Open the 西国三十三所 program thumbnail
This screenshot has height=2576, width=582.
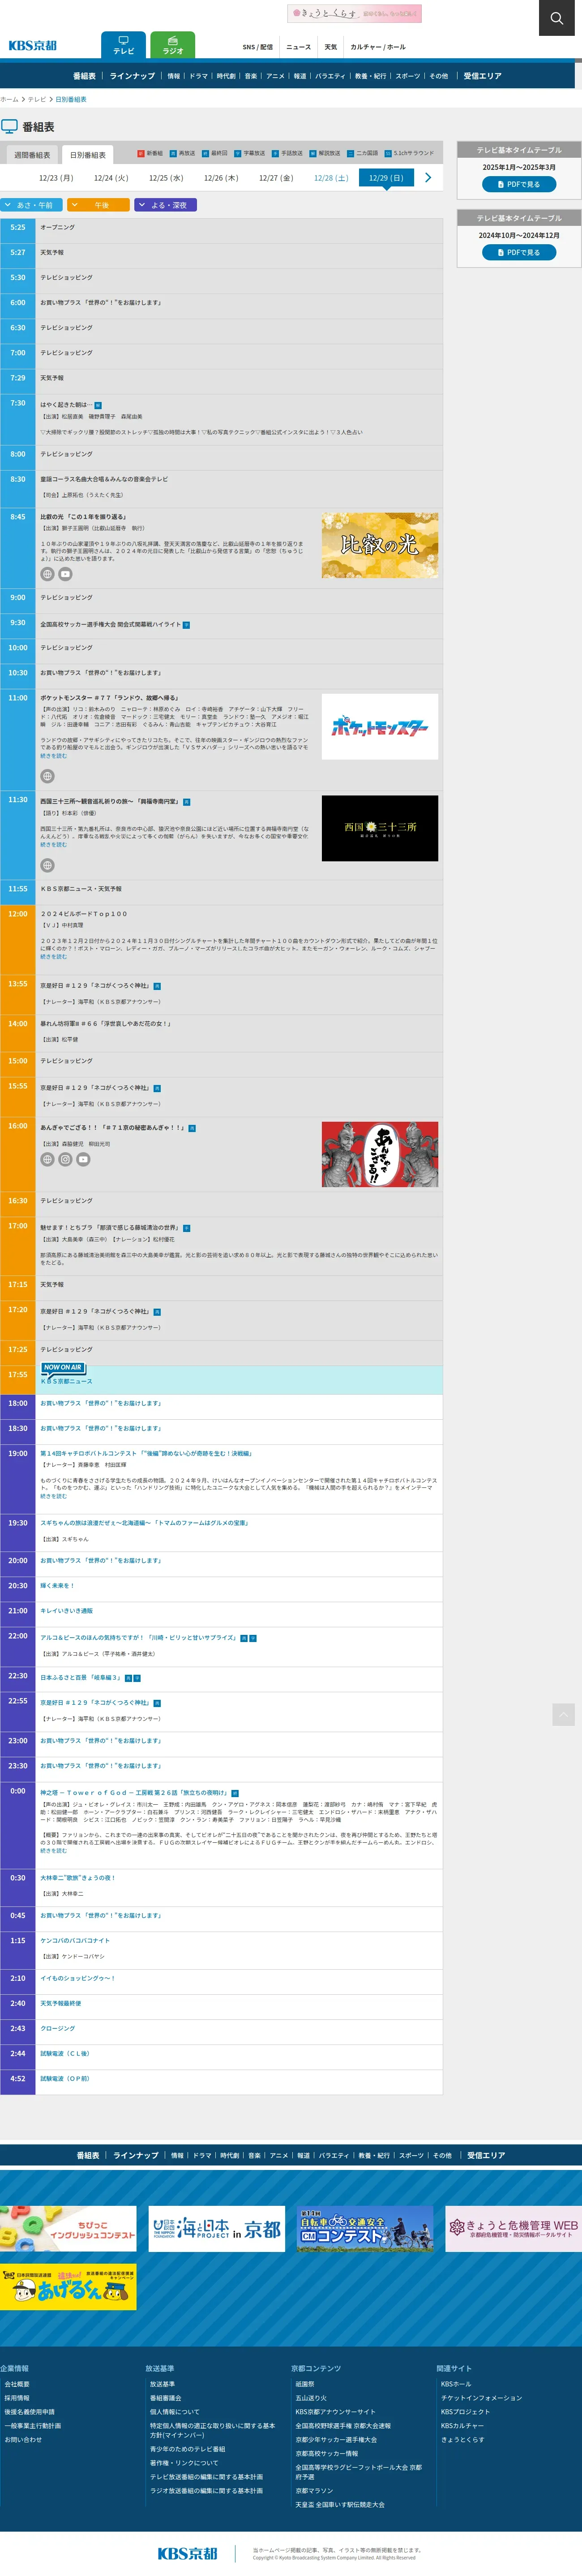click(379, 828)
